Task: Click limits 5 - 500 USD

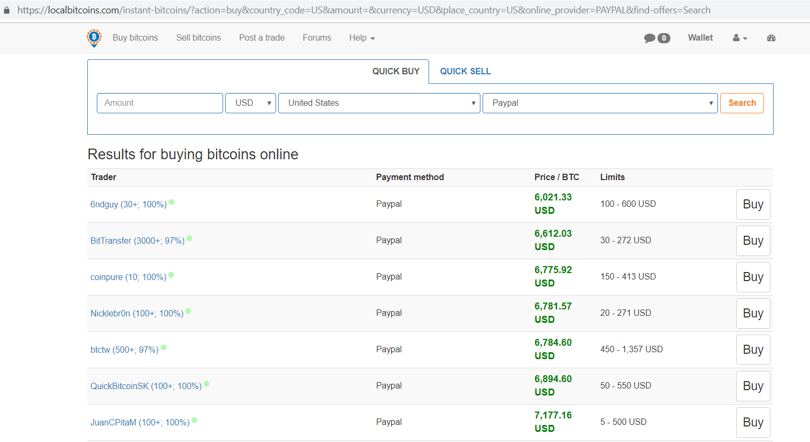Action: coord(623,422)
